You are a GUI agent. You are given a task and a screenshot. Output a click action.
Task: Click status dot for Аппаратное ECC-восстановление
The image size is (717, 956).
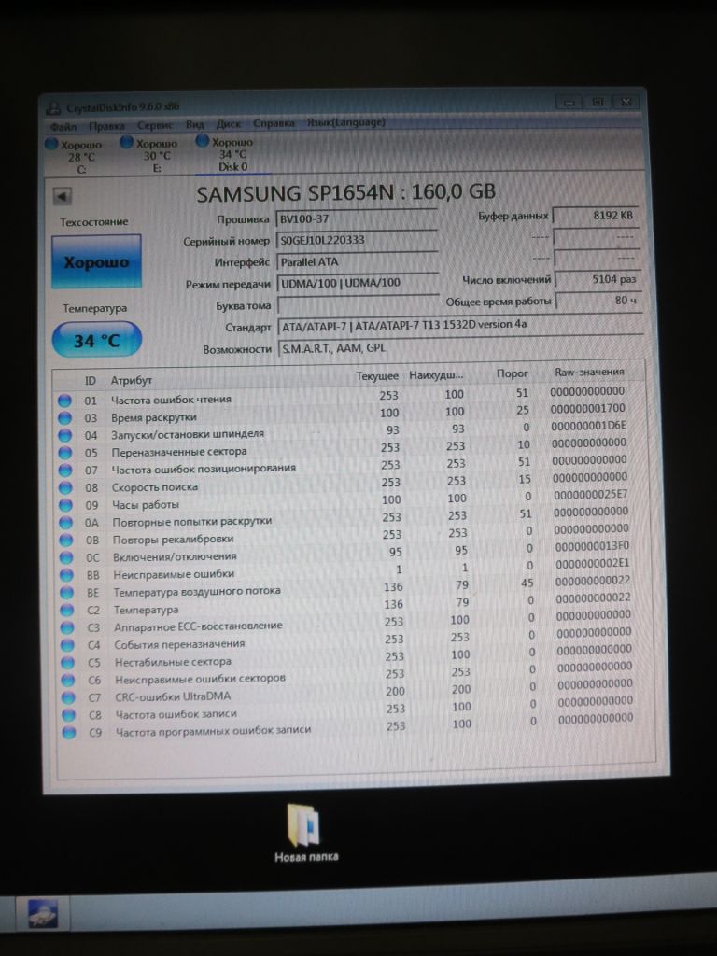(x=67, y=627)
